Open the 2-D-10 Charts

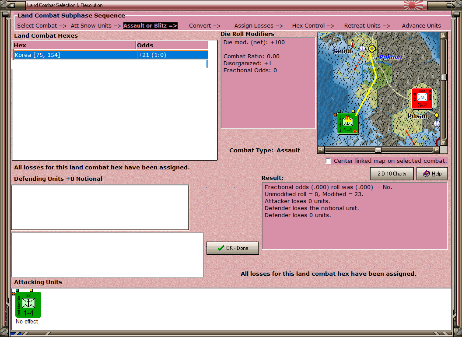392,174
